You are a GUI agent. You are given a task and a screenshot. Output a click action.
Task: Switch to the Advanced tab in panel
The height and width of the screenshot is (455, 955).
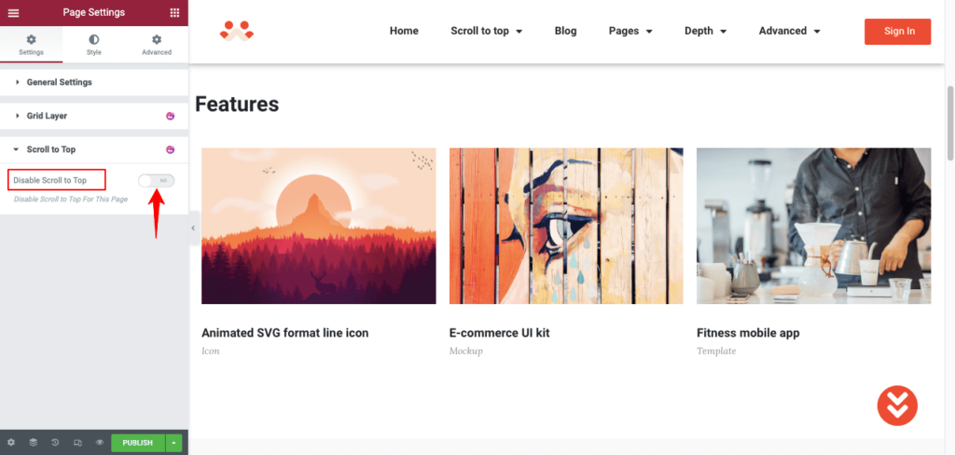click(157, 45)
